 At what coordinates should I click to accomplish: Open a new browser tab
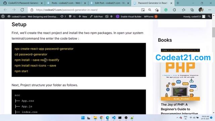(x=178, y=3)
